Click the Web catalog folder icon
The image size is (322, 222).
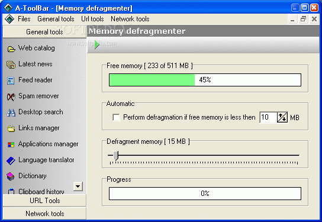tap(11, 49)
